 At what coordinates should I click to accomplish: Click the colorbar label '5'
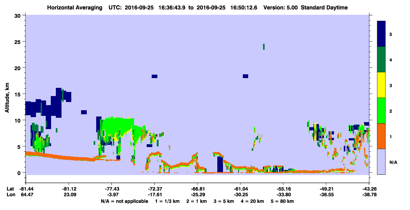pyautogui.click(x=391, y=34)
